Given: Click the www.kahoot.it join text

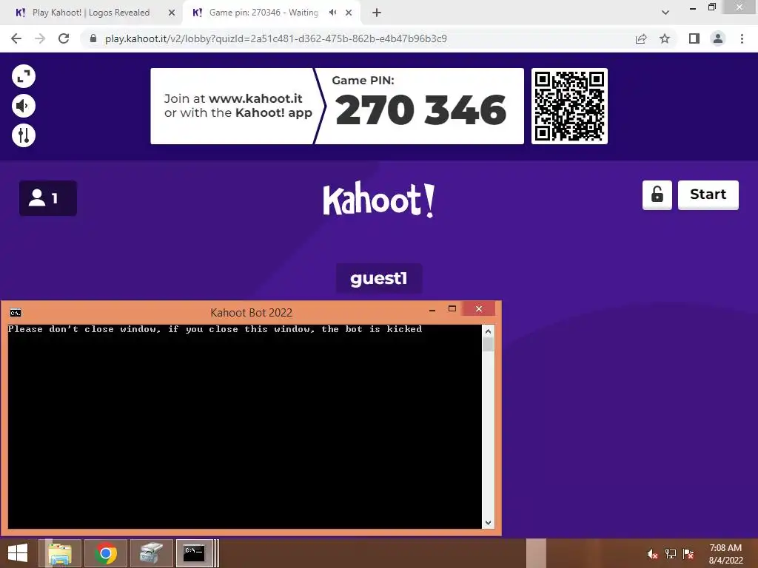Looking at the screenshot, I should (255, 98).
